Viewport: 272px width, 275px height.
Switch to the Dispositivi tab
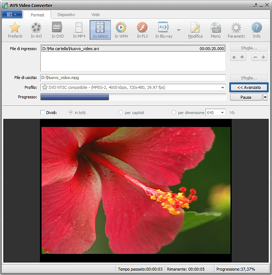[x=66, y=15]
